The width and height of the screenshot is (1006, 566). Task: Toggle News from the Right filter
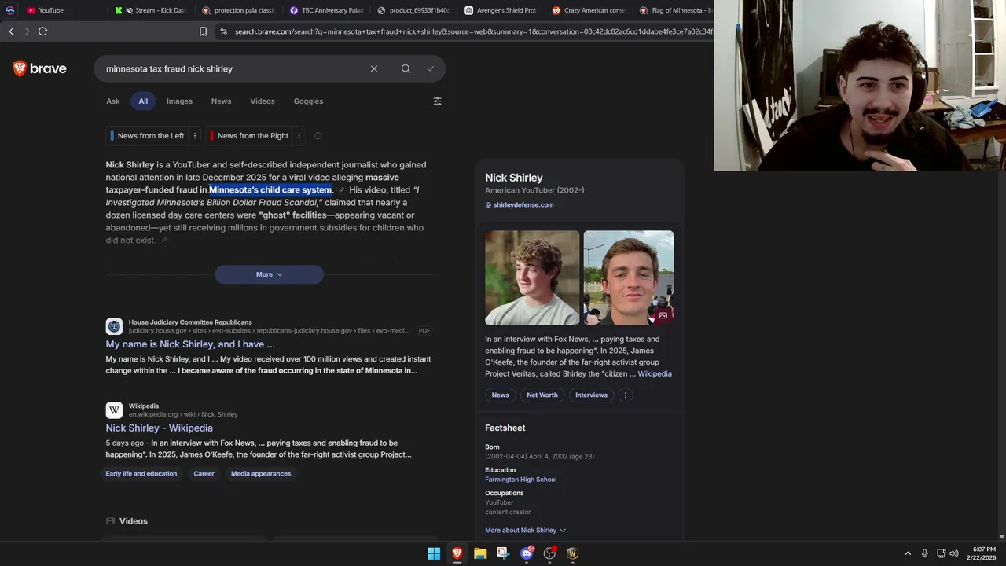click(x=248, y=136)
